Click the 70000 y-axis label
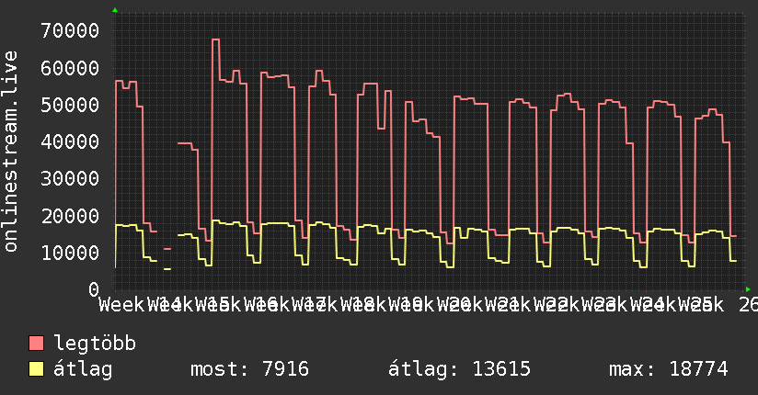Image resolution: width=758 pixels, height=395 pixels. point(70,31)
